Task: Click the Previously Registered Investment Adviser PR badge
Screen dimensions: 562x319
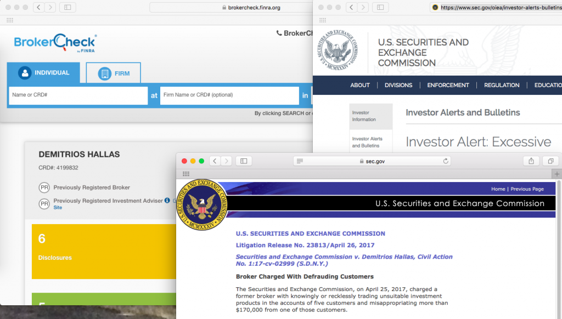Action: point(44,204)
